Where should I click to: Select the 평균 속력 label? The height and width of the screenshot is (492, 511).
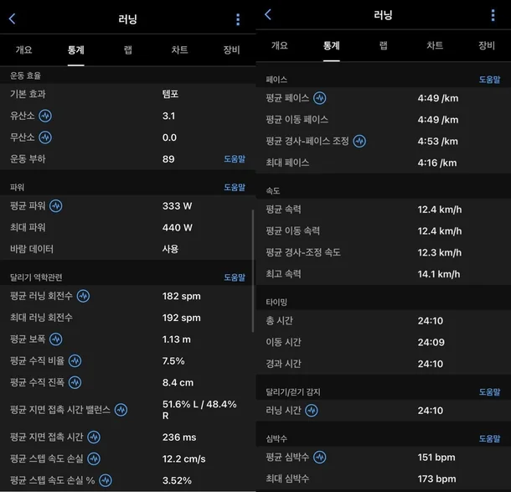point(283,210)
